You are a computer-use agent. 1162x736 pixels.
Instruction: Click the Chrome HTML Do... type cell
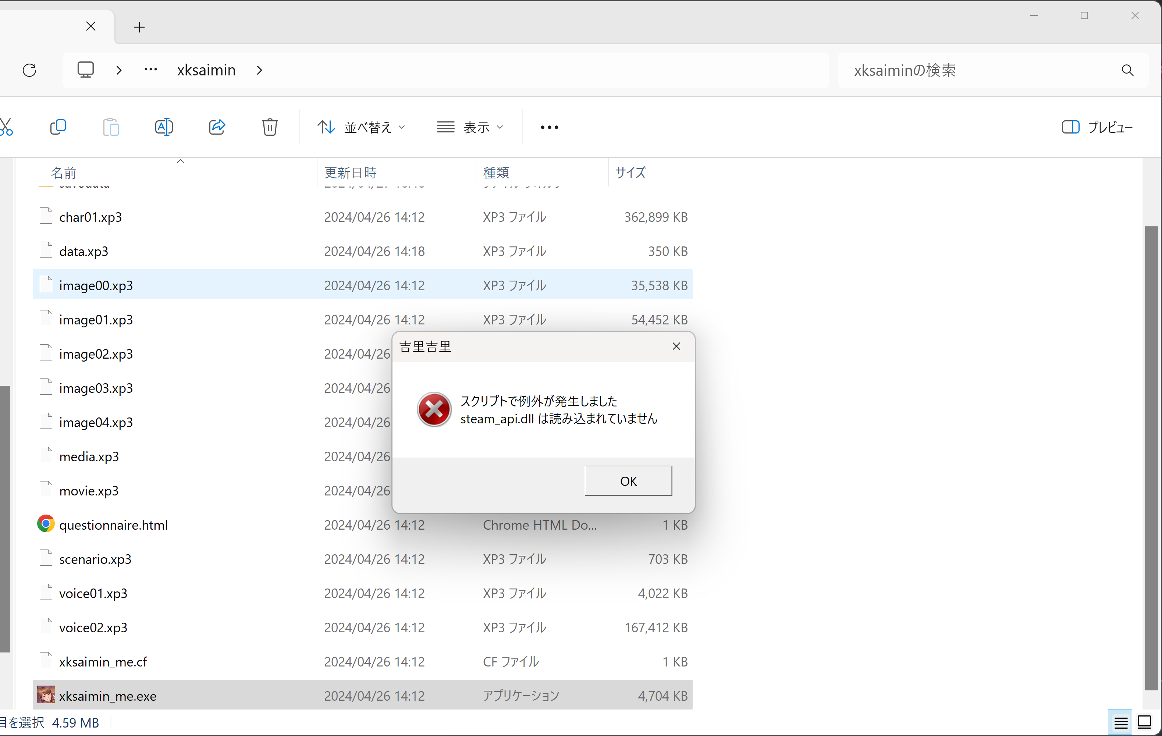pyautogui.click(x=540, y=526)
